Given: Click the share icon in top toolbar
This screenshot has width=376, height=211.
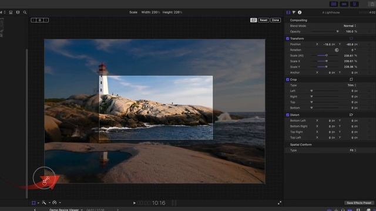Looking at the screenshot, I should [x=372, y=4].
